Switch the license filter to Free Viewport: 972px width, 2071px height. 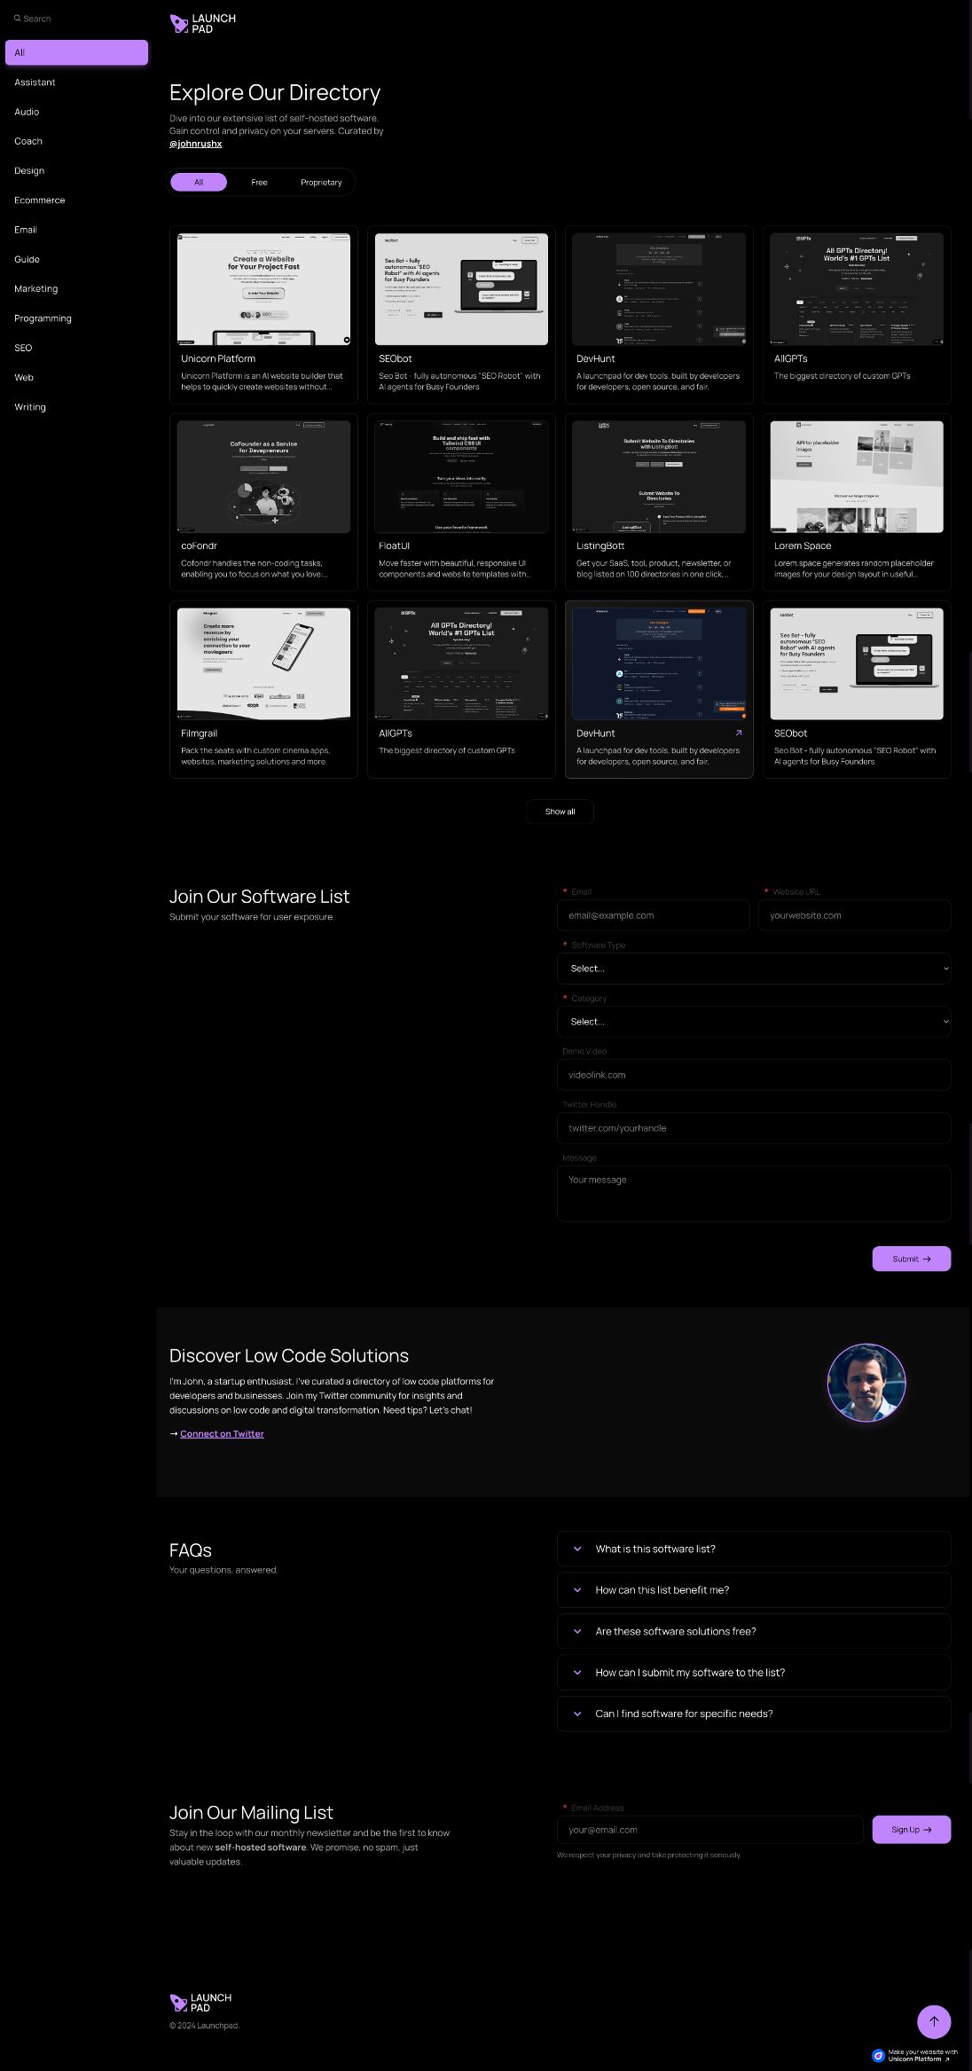pyautogui.click(x=259, y=182)
